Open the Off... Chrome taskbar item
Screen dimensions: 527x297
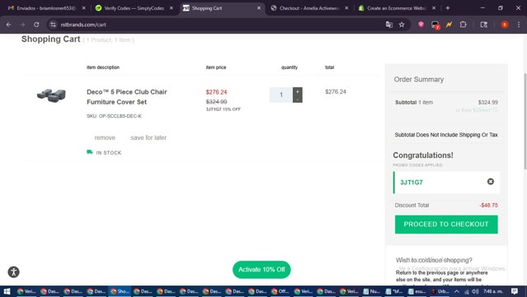click(280, 291)
